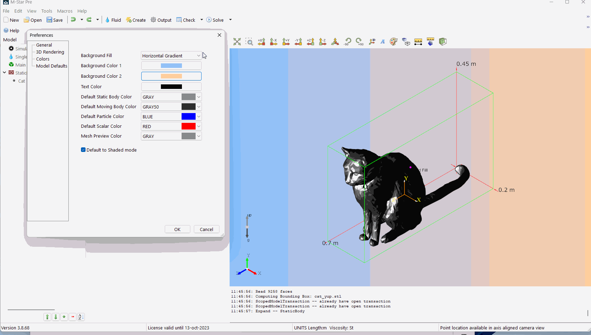The image size is (591, 335).
Task: Rotate view by +90 degrees
Action: [360, 42]
